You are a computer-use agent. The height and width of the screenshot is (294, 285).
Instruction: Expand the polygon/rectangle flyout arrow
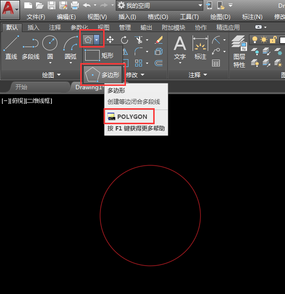click(96, 40)
